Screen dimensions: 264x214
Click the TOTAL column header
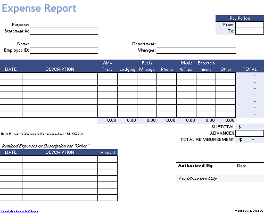point(250,69)
